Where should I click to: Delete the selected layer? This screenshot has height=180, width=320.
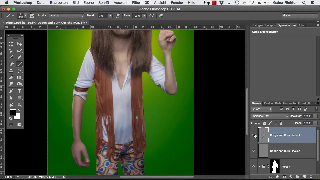point(311,177)
